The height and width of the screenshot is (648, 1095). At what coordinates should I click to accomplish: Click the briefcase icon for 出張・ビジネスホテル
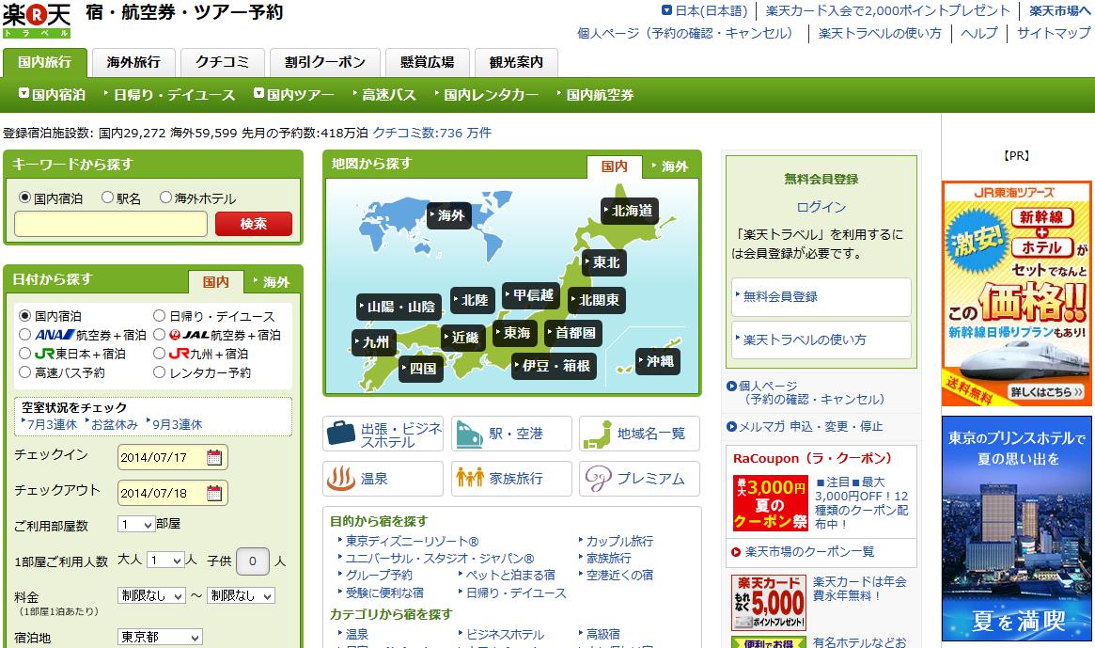coord(341,434)
